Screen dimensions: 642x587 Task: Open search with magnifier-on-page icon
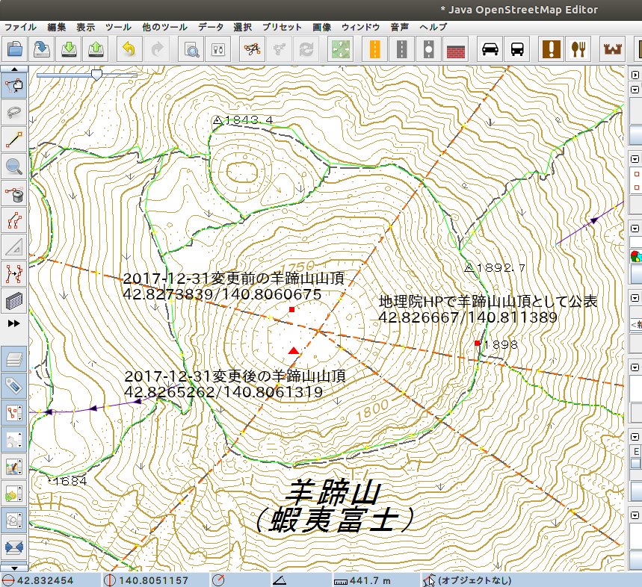pos(191,49)
